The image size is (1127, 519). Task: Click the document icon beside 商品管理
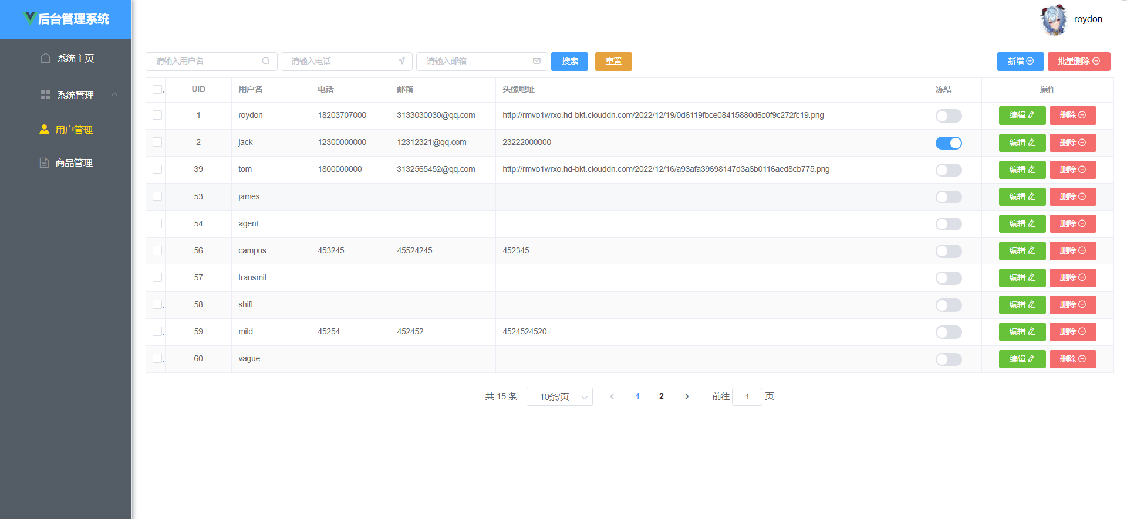click(x=44, y=162)
